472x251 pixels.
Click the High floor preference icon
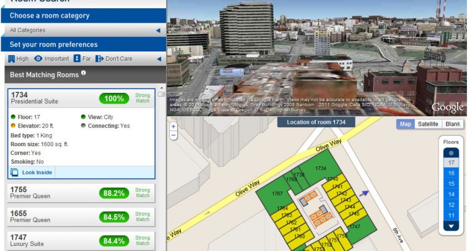[11, 59]
